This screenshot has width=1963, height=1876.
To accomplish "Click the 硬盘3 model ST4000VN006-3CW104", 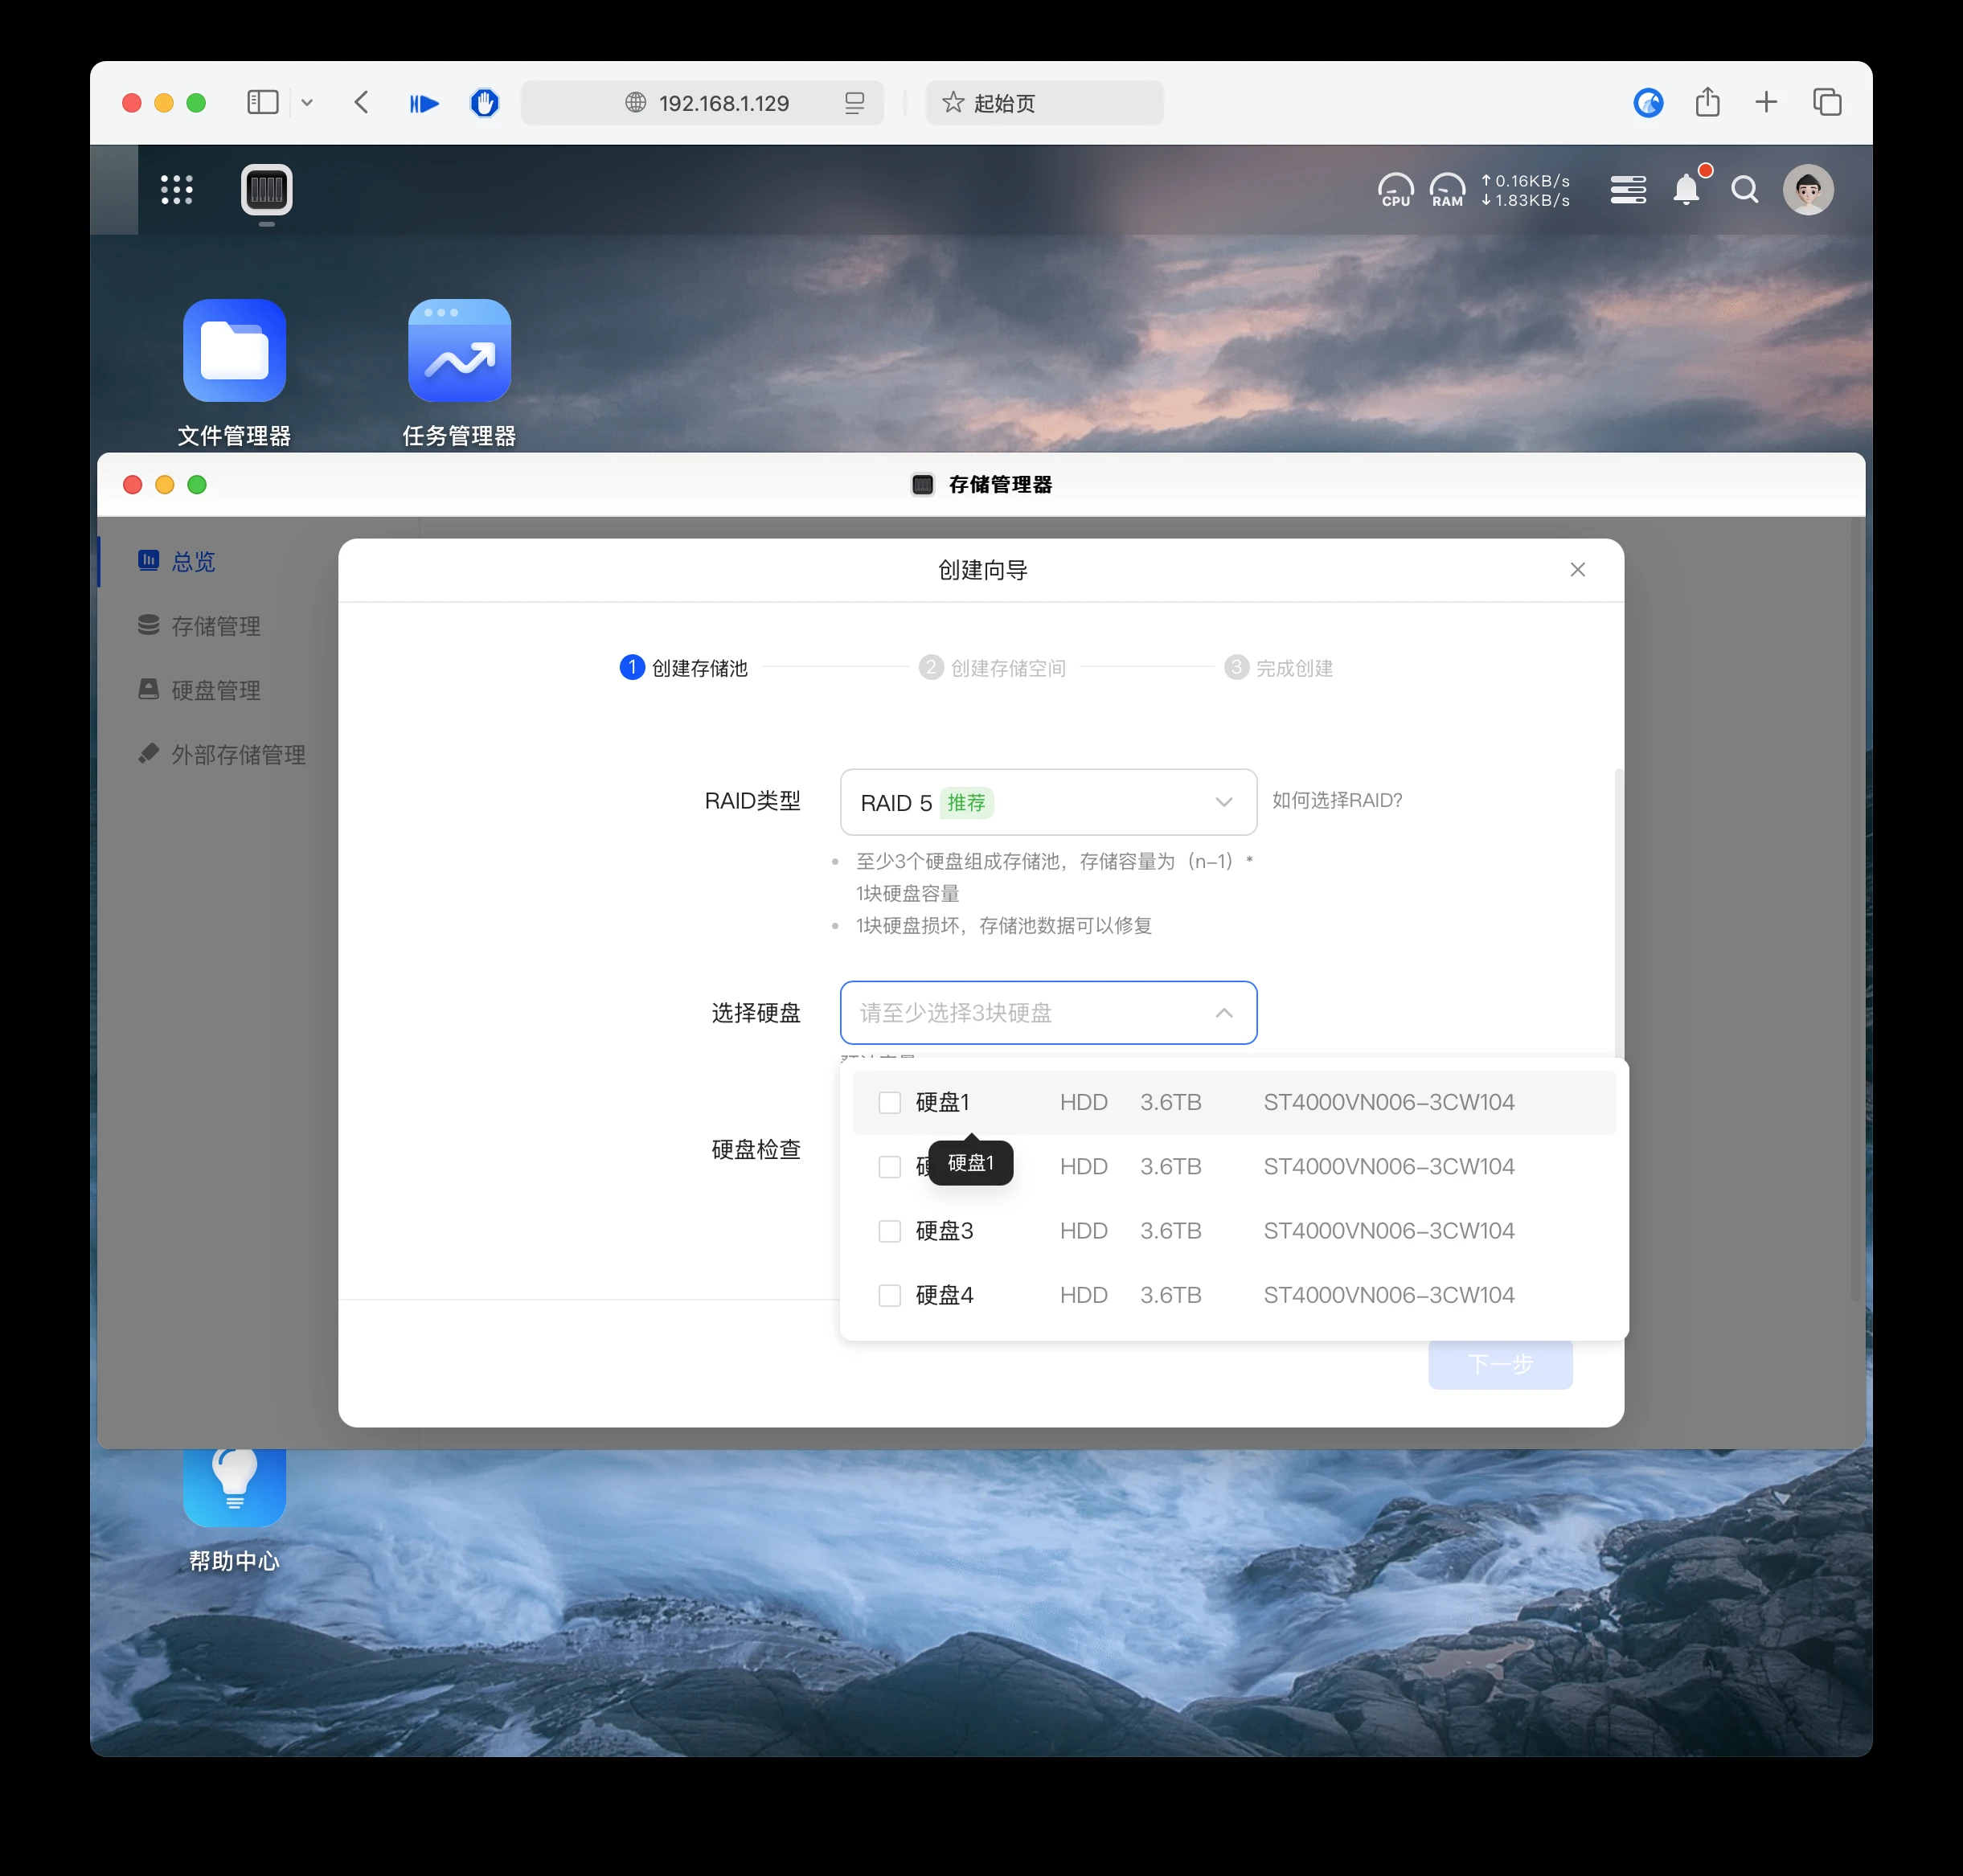I will (x=1388, y=1231).
